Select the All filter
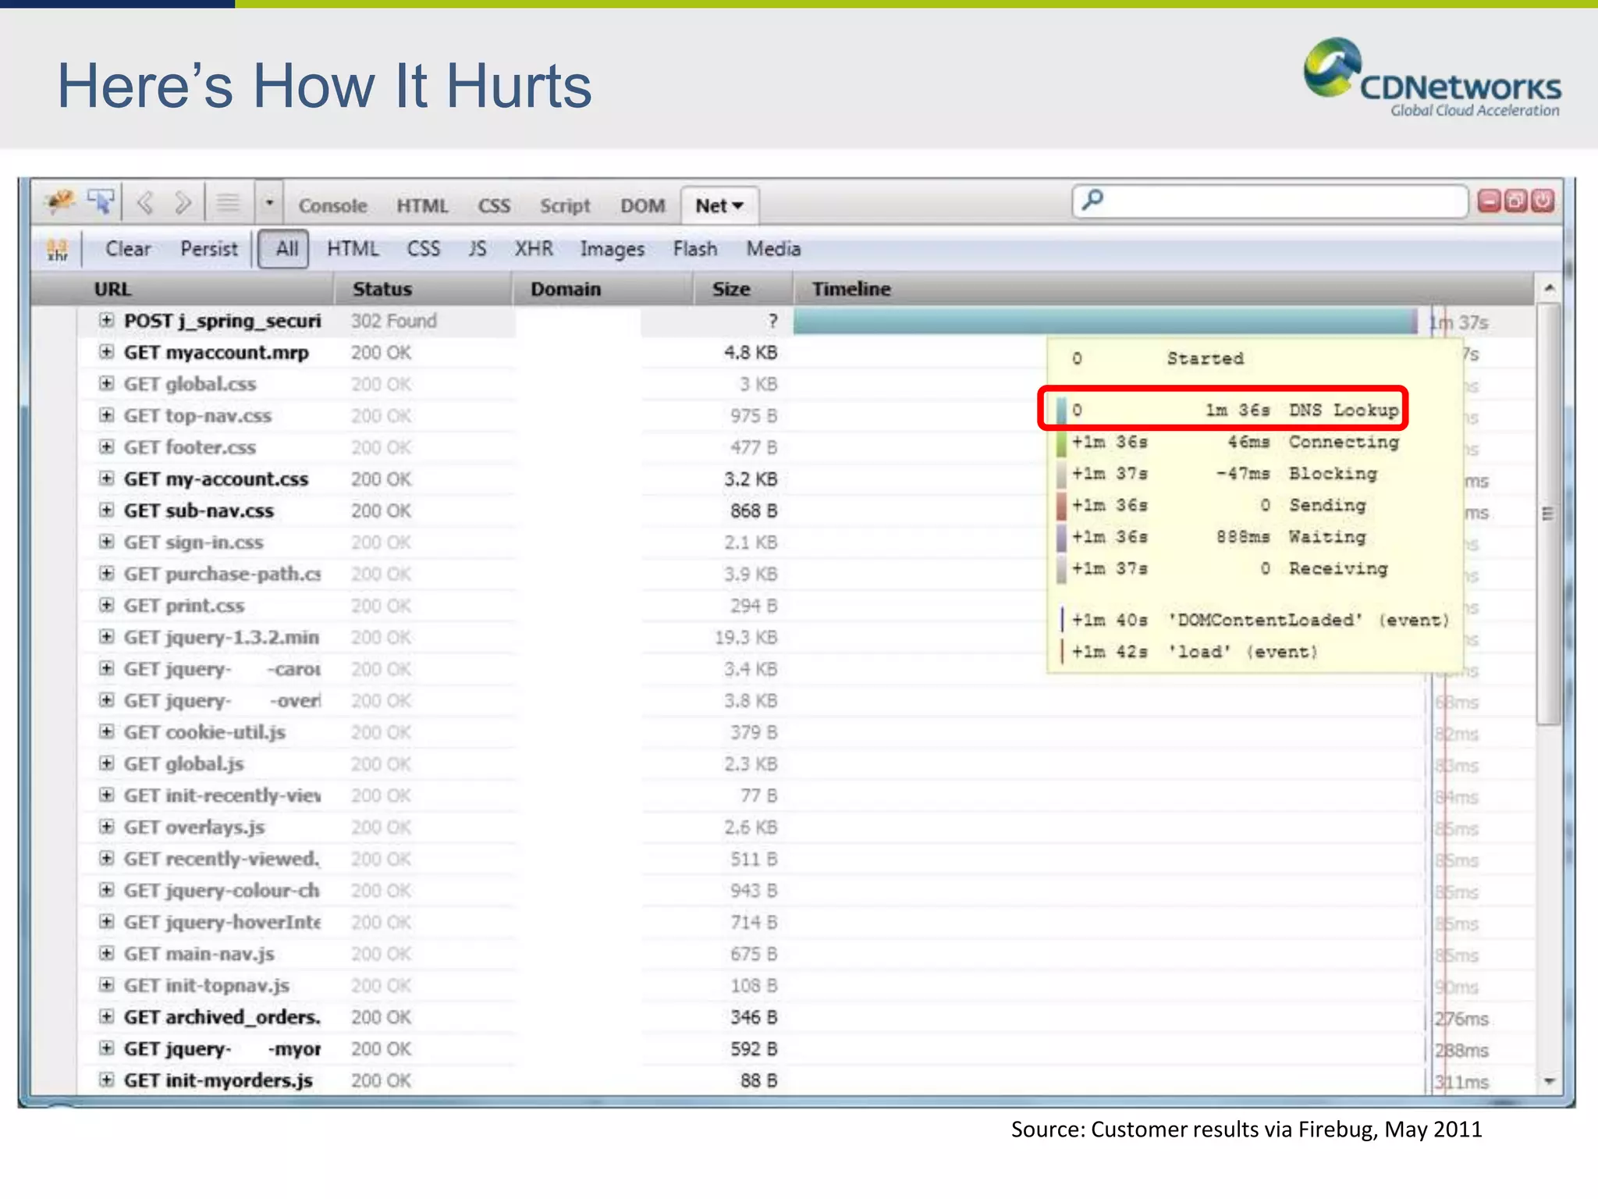Screen dimensions: 1598x1199 point(284,249)
